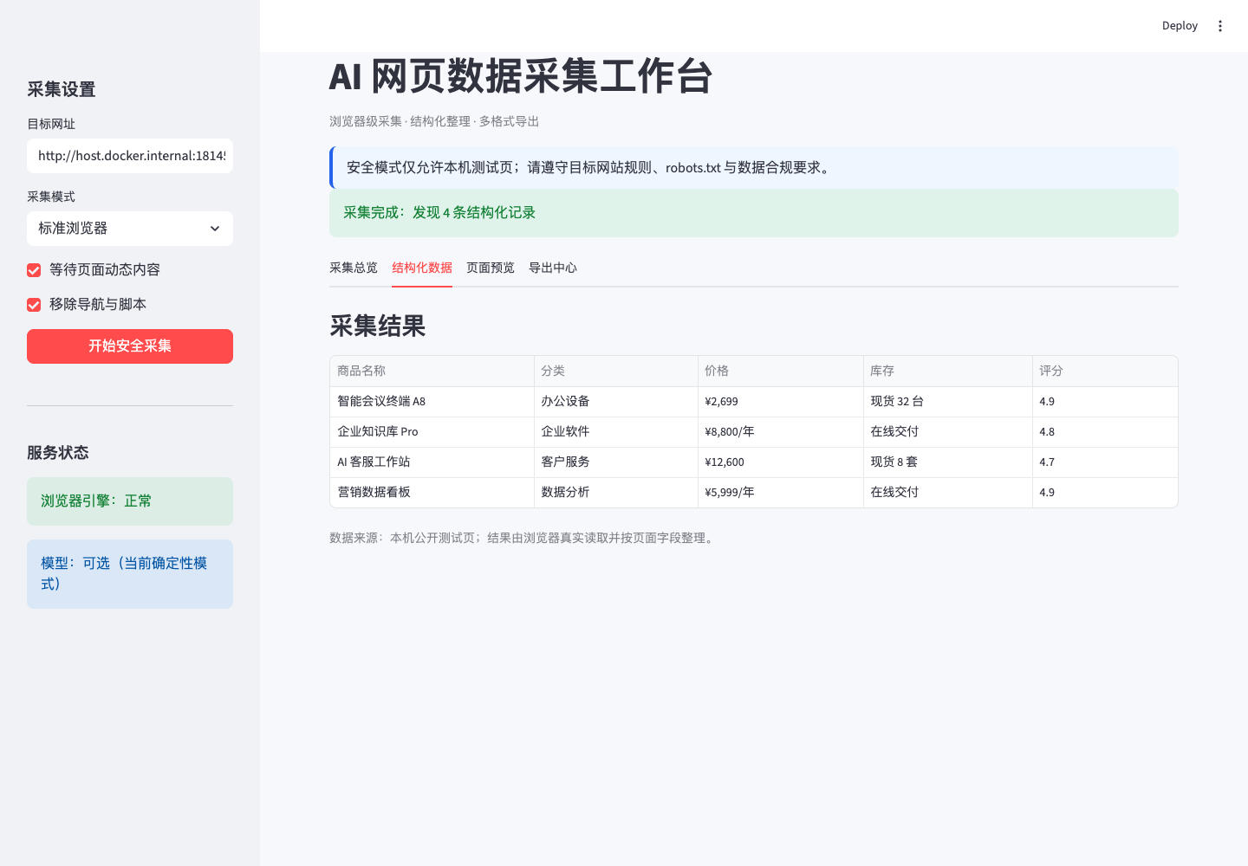This screenshot has height=866, width=1248.
Task: Click 在线交付 in the 营销数据看板 row
Action: point(948,493)
